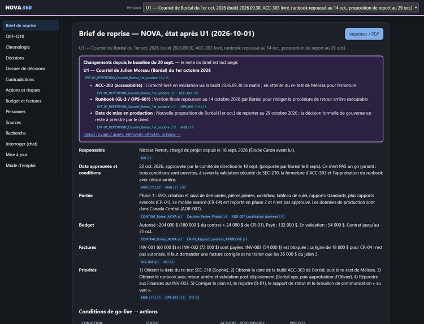
Task: Open citation EVT-01 Courriel Boreal L9
Action: point(136,93)
